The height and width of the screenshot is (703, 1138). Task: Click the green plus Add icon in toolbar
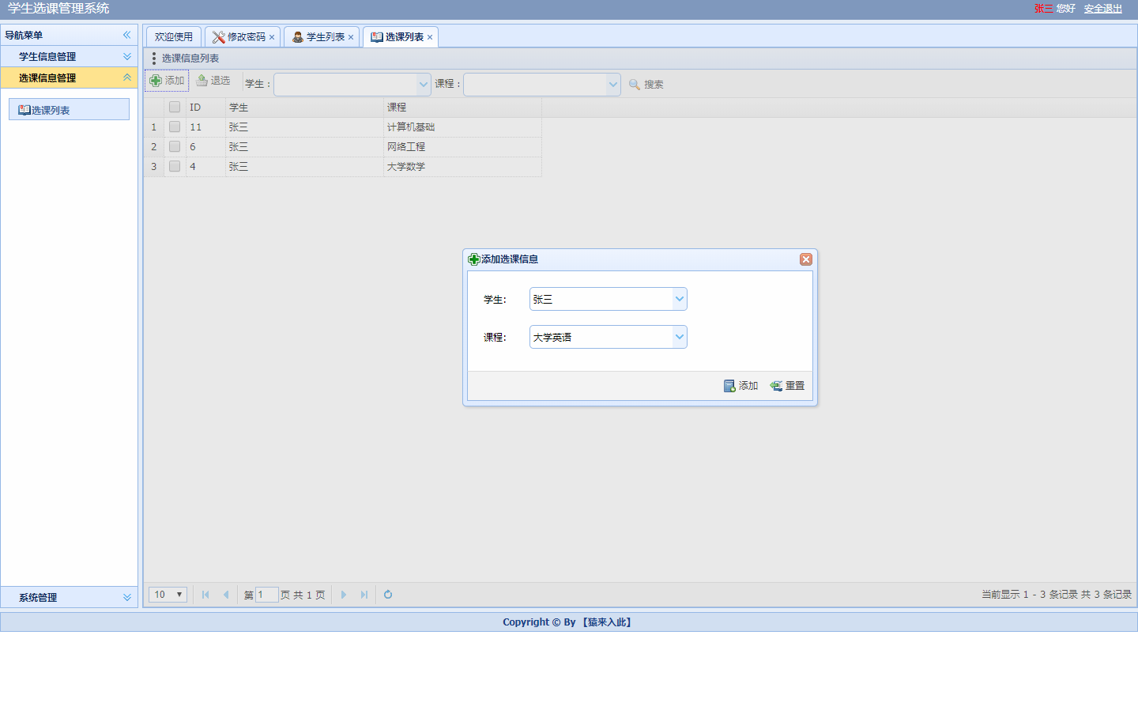pyautogui.click(x=156, y=81)
